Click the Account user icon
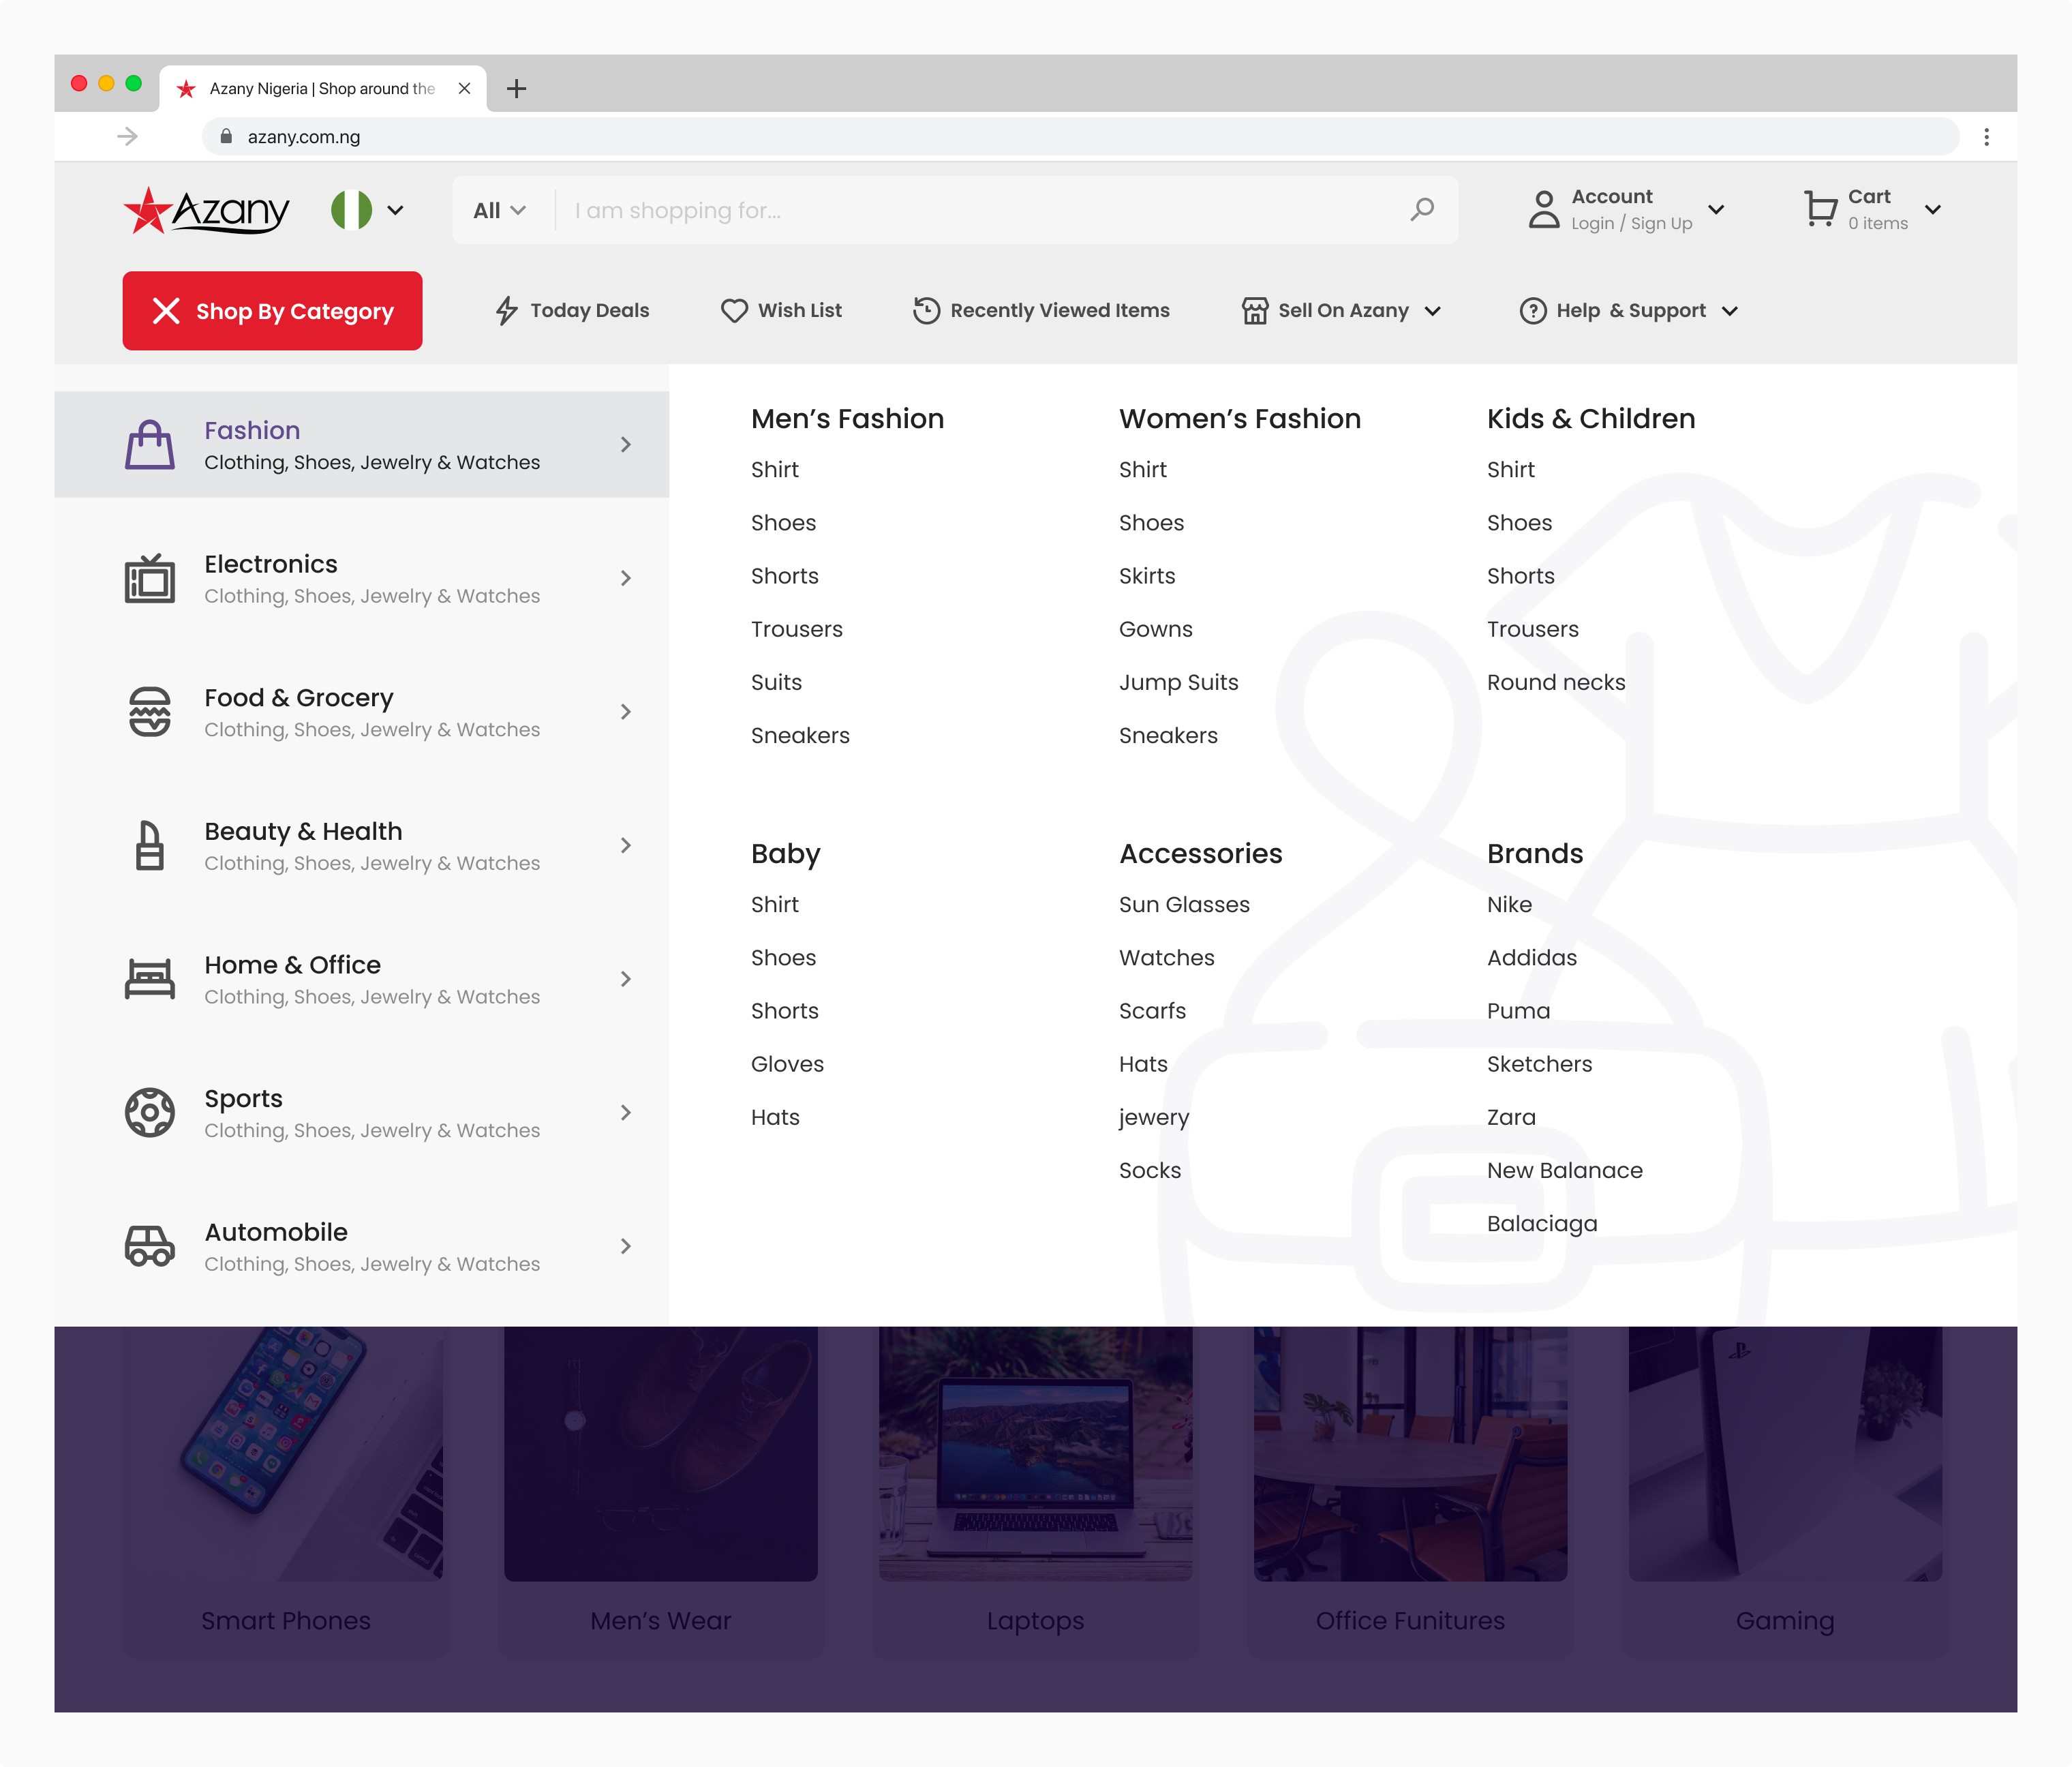The image size is (2072, 1767). pyautogui.click(x=1544, y=210)
